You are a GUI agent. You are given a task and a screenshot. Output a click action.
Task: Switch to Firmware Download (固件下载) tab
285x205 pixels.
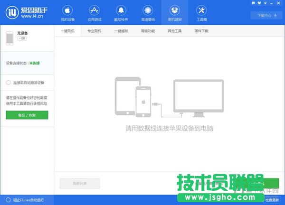click(x=201, y=31)
